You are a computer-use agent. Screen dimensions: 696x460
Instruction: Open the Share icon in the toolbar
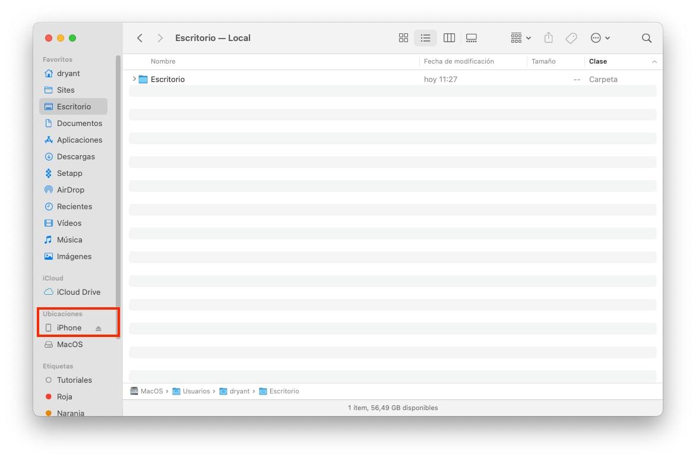pos(548,37)
